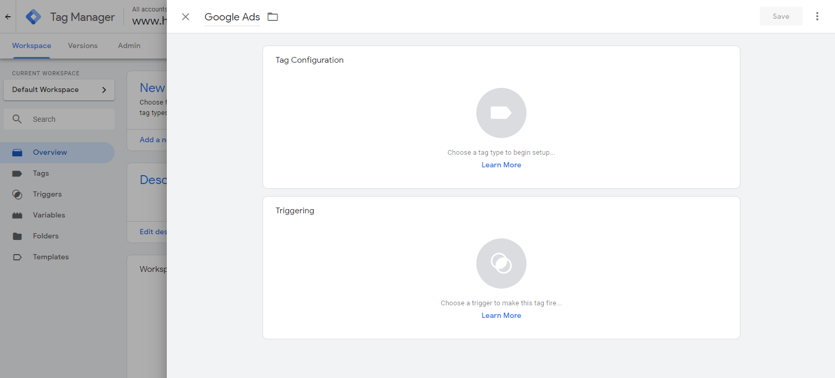Viewport: 835px width, 378px height.
Task: Click the folder icon next to Google Ads
Action: (x=273, y=17)
